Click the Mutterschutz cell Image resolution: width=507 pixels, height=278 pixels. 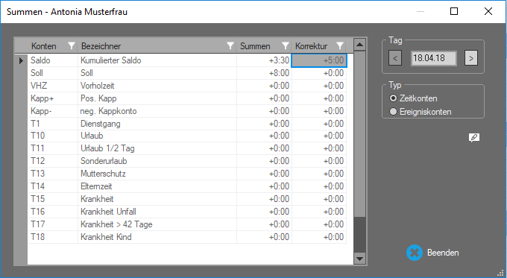pyautogui.click(x=157, y=174)
